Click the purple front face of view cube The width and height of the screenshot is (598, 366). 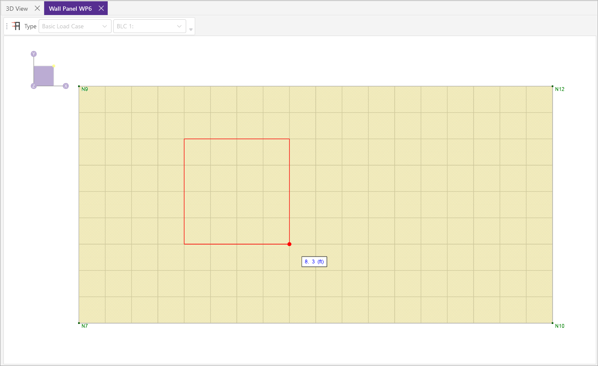pos(43,76)
